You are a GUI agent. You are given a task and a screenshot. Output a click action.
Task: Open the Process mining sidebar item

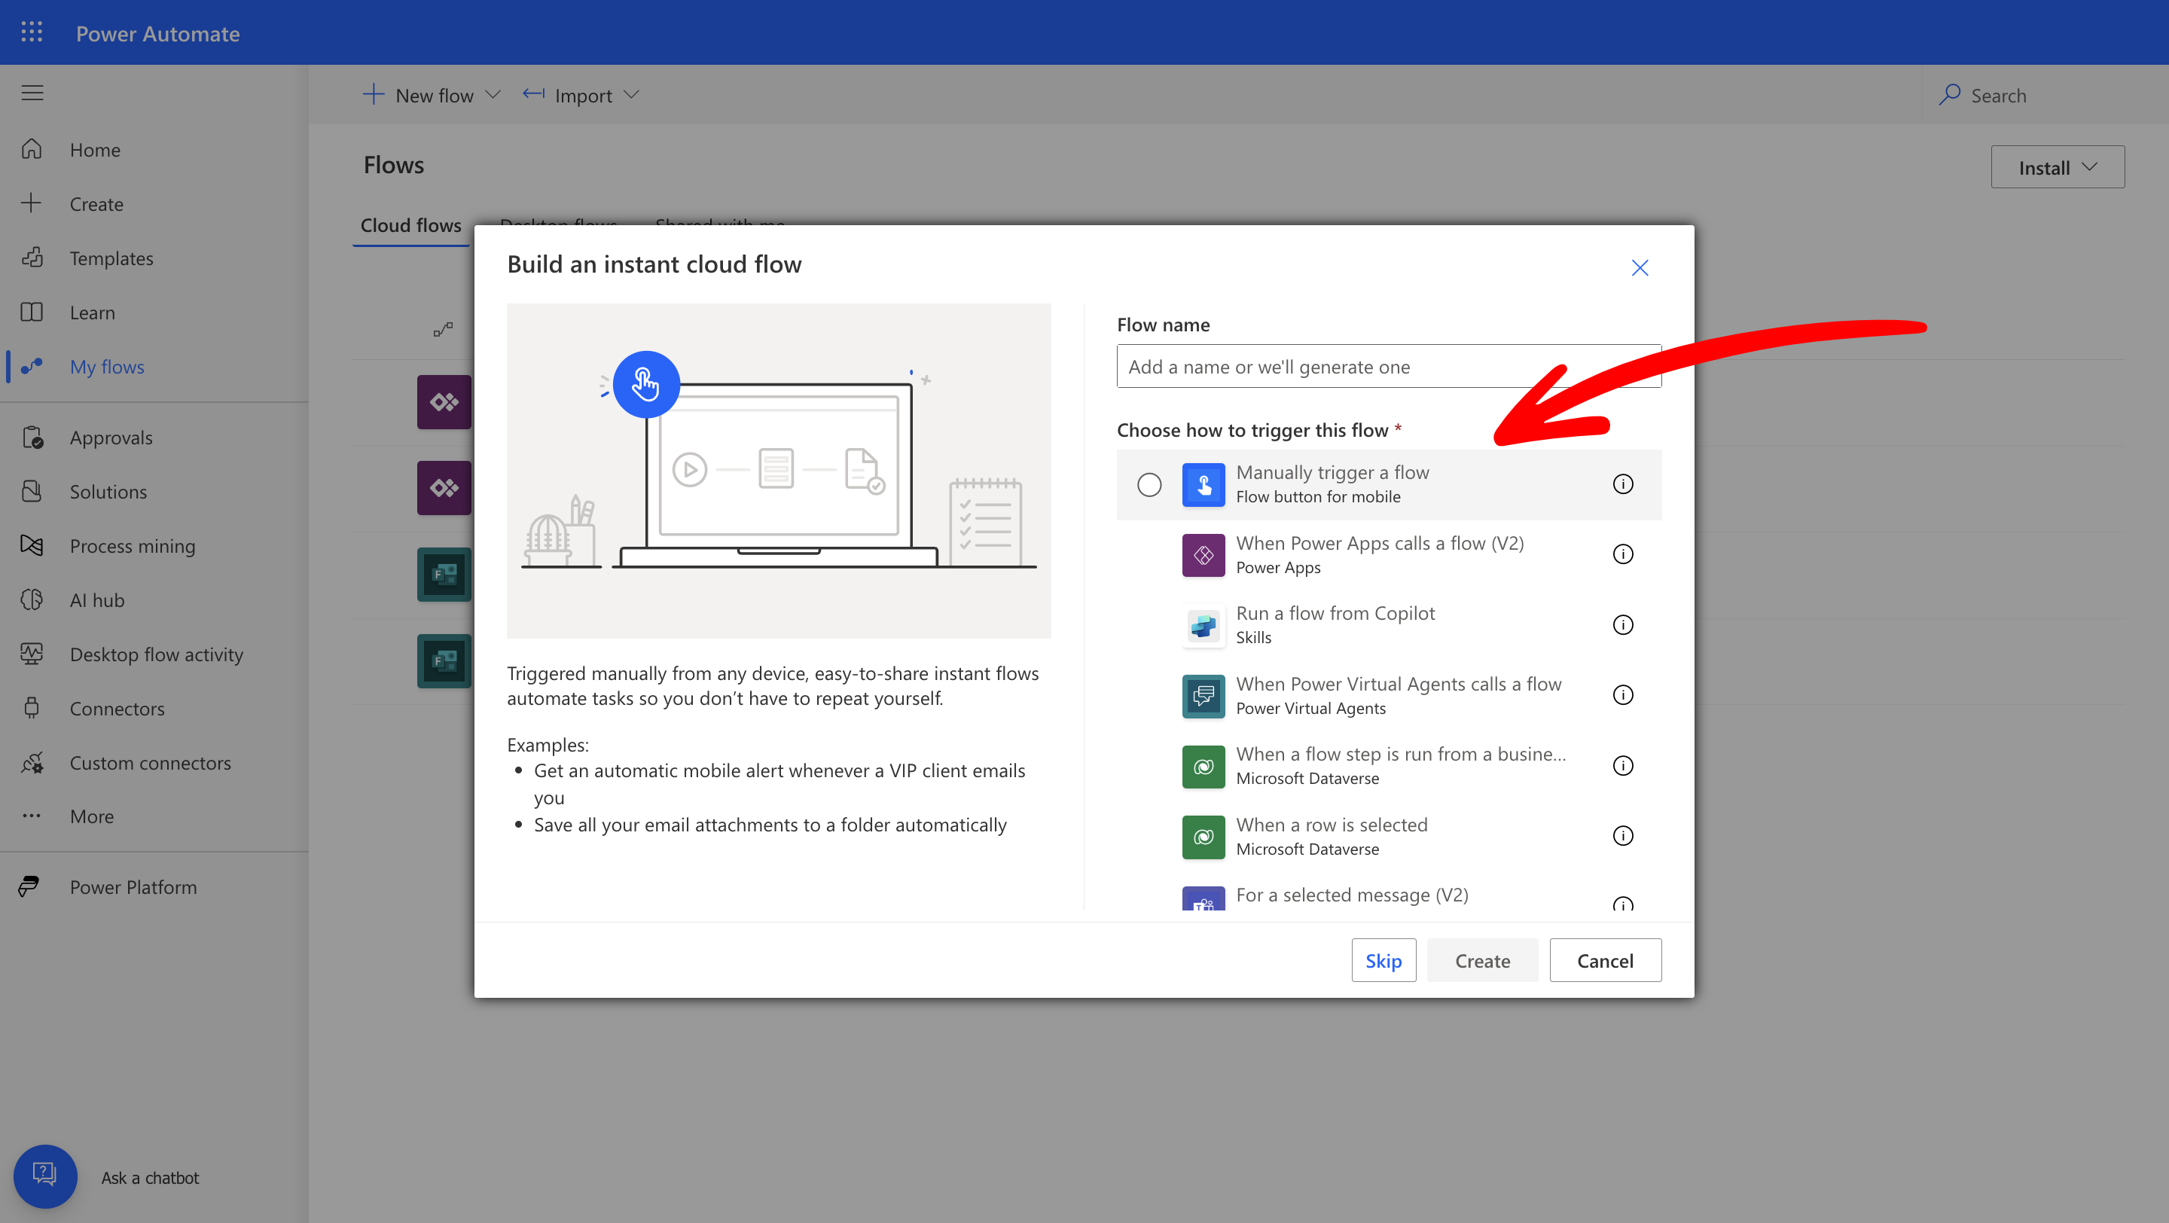[x=133, y=546]
